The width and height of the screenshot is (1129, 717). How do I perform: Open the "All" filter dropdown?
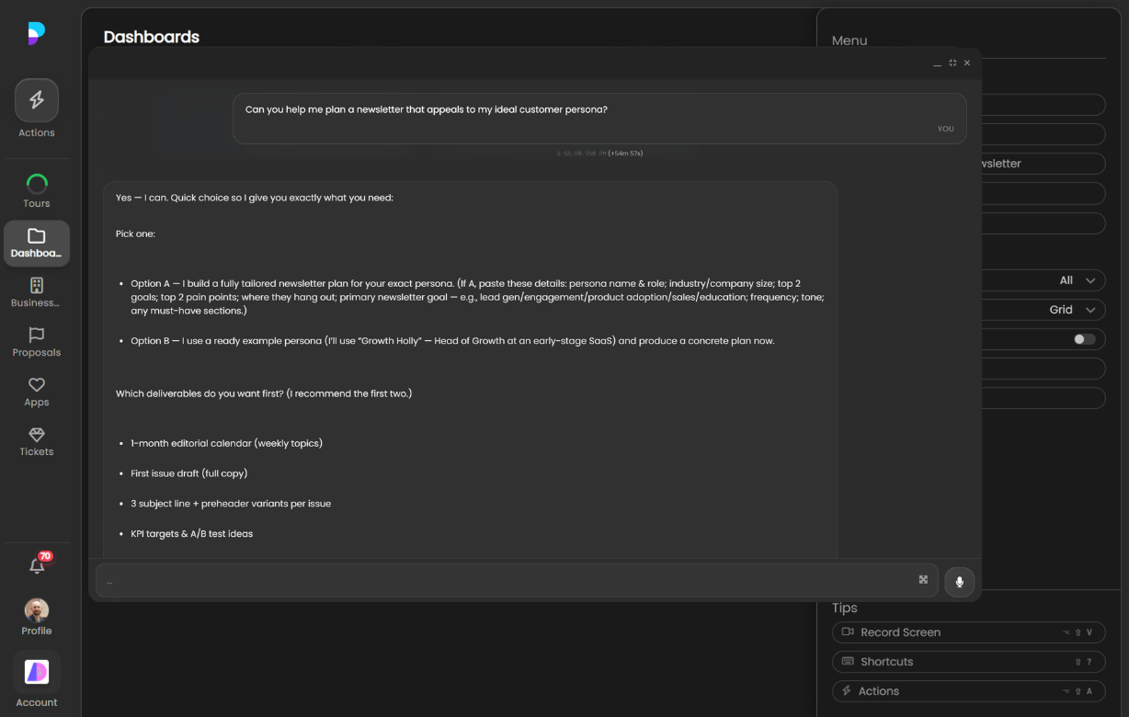[1077, 280]
